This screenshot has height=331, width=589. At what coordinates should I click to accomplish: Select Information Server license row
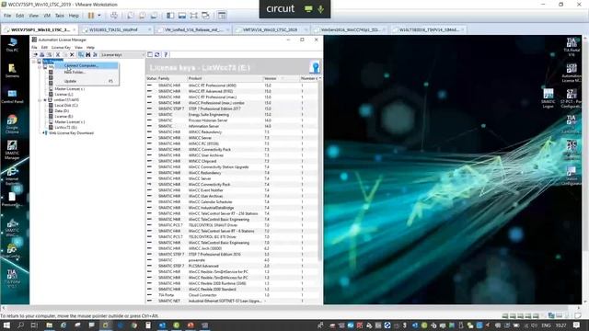tap(232, 126)
